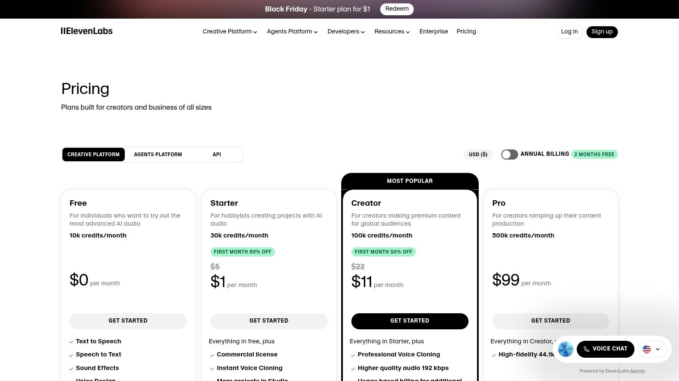Click Get Started on the Creator plan

tap(410, 321)
